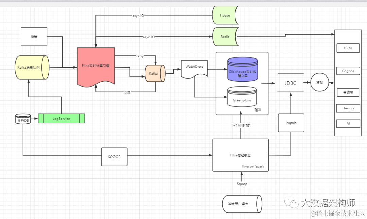
Task: Select the 神策用户埋点 cylinder shape
Action: coord(242,204)
